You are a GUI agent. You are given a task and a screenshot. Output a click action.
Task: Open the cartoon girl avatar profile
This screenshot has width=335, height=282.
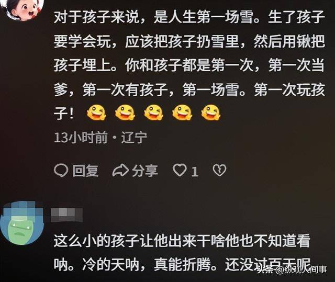(x=25, y=9)
